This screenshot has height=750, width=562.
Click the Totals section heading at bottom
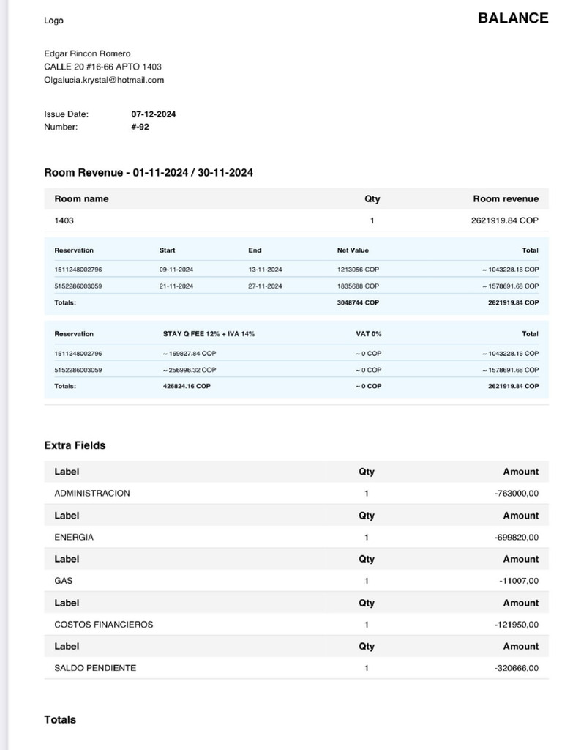click(60, 720)
